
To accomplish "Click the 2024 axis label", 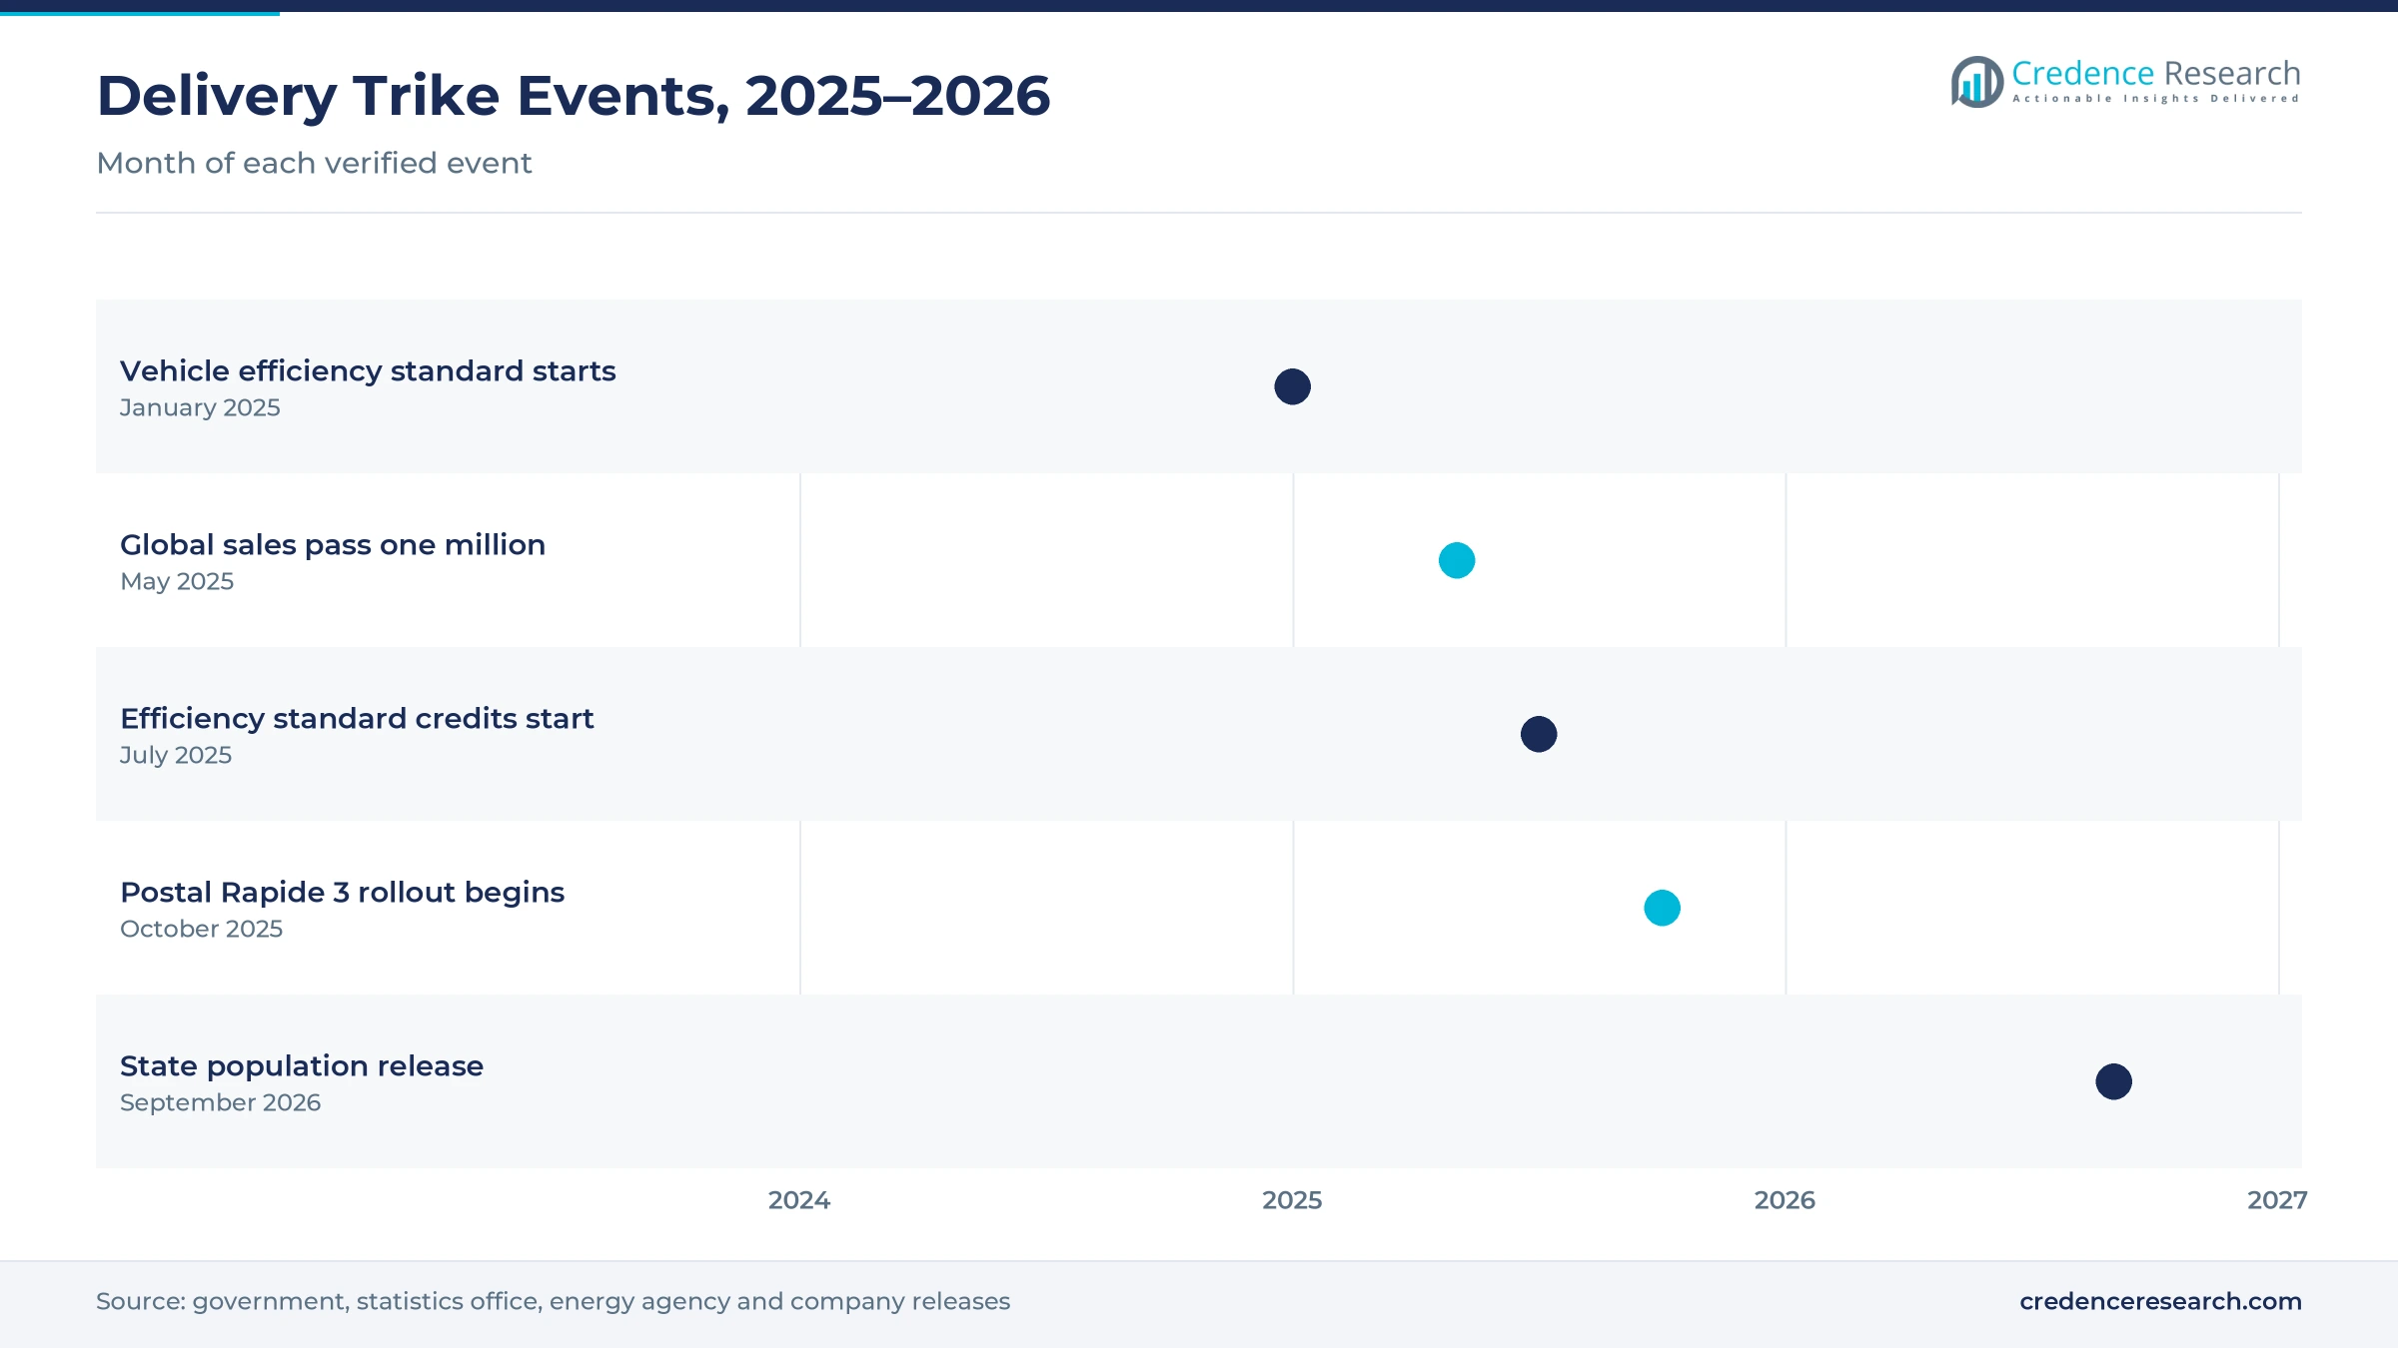I will (x=799, y=1200).
